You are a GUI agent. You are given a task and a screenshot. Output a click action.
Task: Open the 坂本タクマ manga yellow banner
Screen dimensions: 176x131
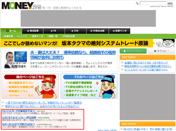tap(77, 43)
